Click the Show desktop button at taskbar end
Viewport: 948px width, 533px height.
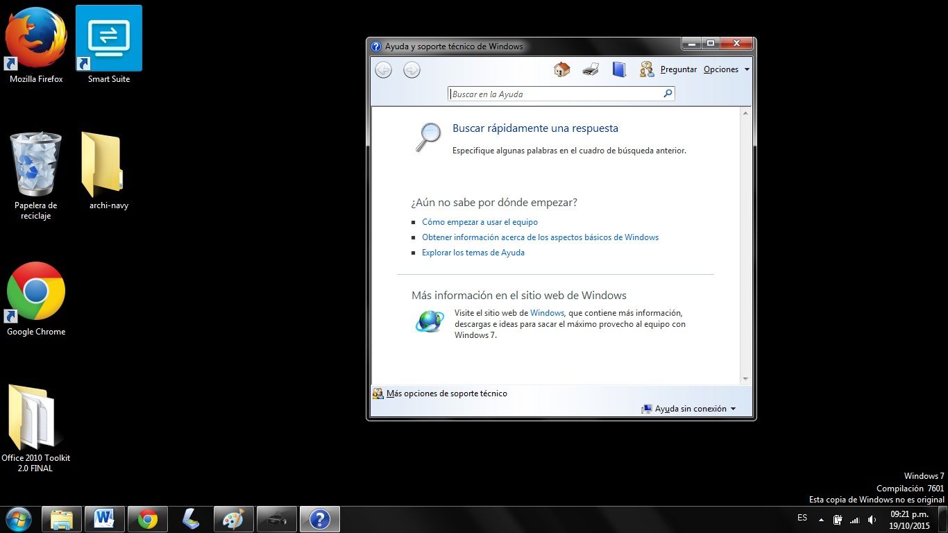942,519
